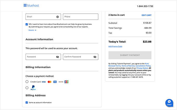This screenshot has width=177, height=110.
Task: Uncheck the Bluehost marketing consent checkbox
Action: click(x=27, y=24)
